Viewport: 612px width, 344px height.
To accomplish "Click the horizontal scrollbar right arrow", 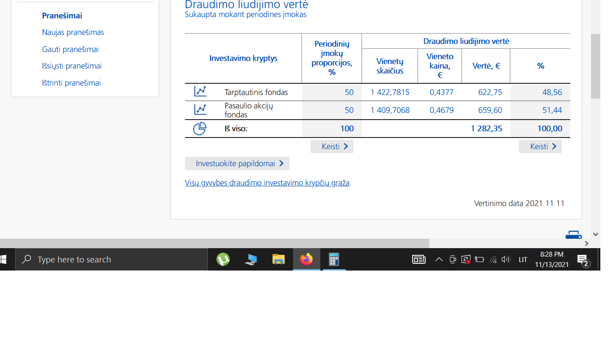I will (x=586, y=244).
